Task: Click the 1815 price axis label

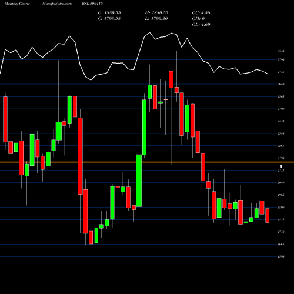Action: (x=280, y=220)
